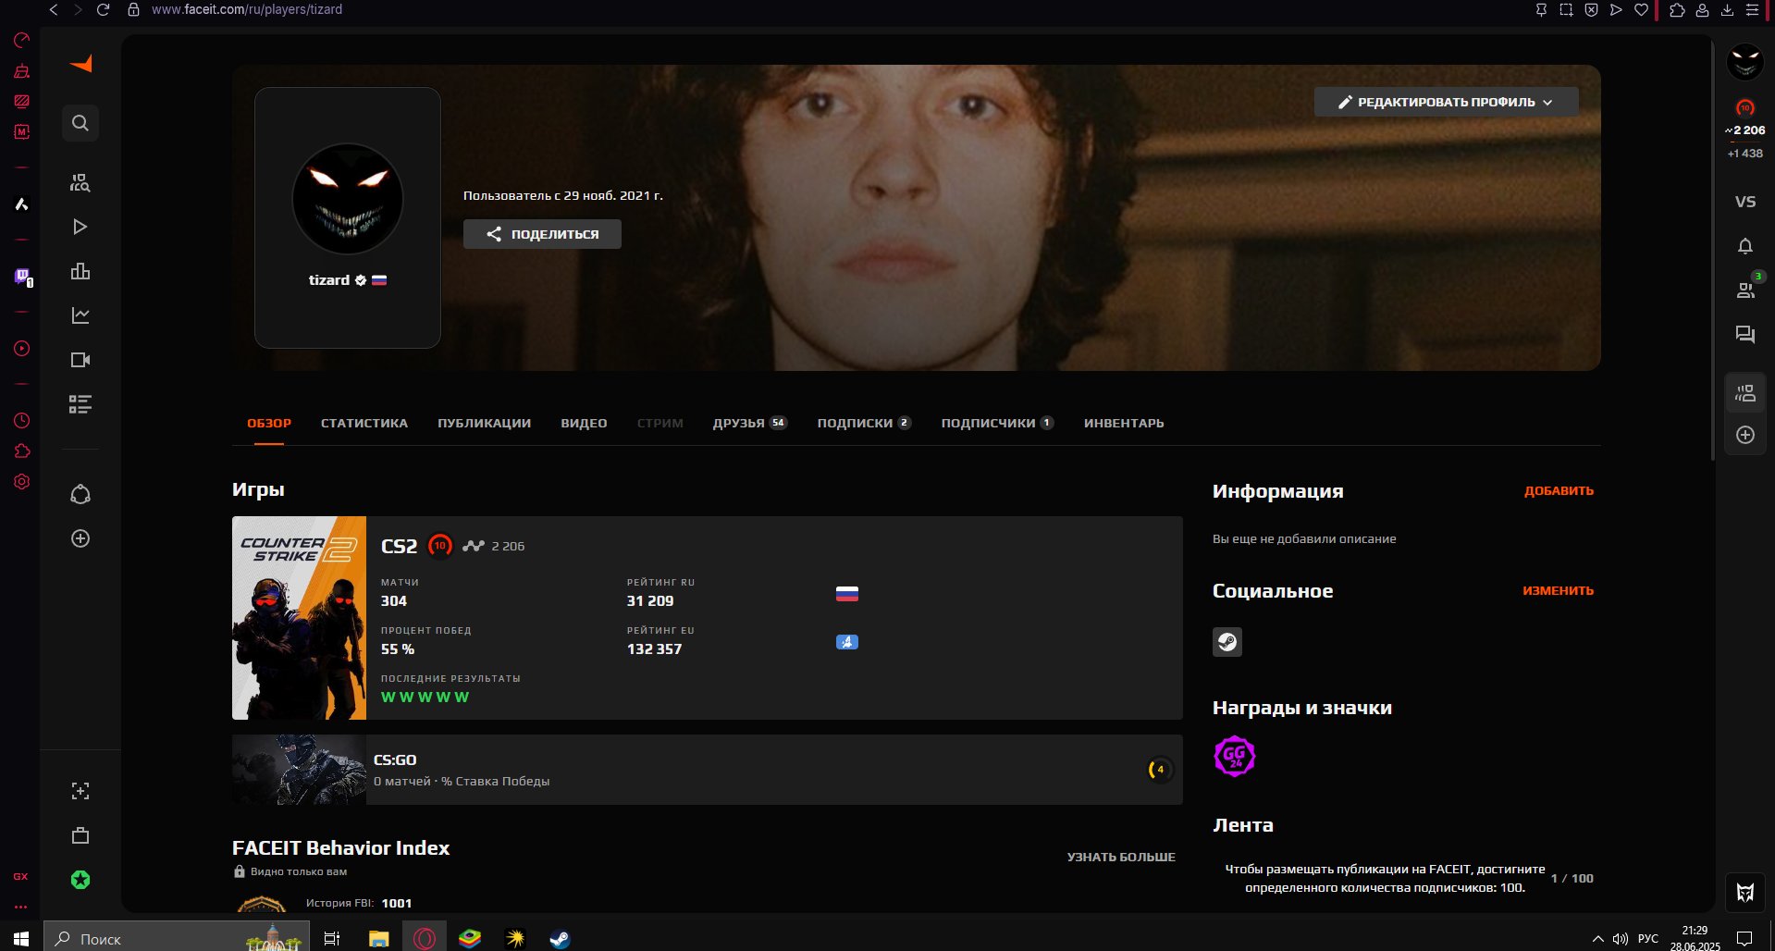1775x951 pixels.
Task: Open the Друзья tab
Action: pyautogui.click(x=750, y=423)
